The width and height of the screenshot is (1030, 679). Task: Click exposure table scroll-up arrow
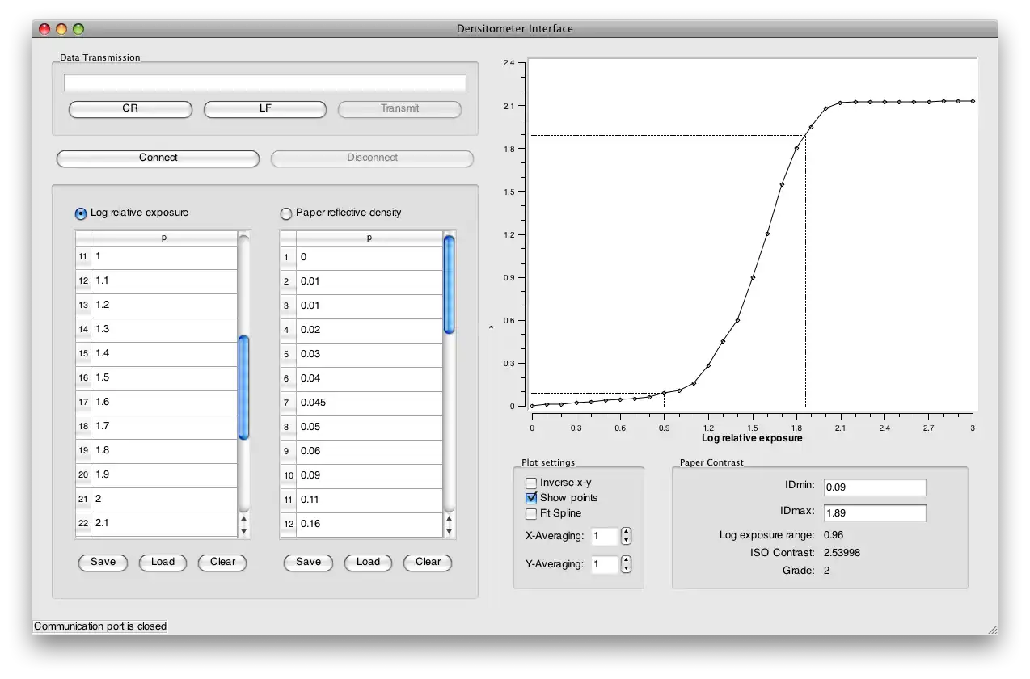[x=244, y=519]
